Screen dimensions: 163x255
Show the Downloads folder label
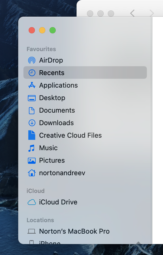pos(56,123)
